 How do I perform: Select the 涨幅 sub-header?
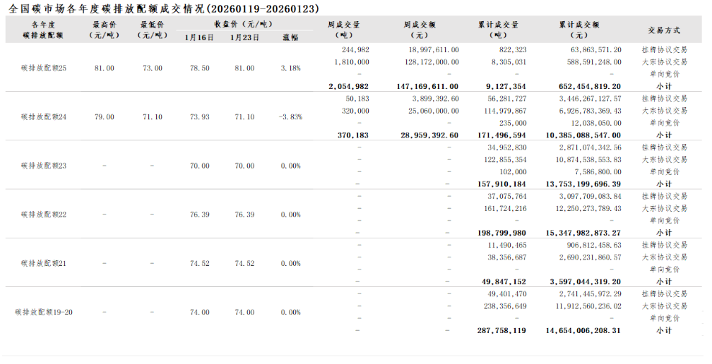click(x=290, y=37)
